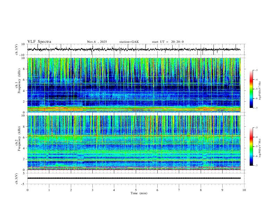Click the ch.1 voltage waveform trace
275x213 pixels.
pos(134,49)
